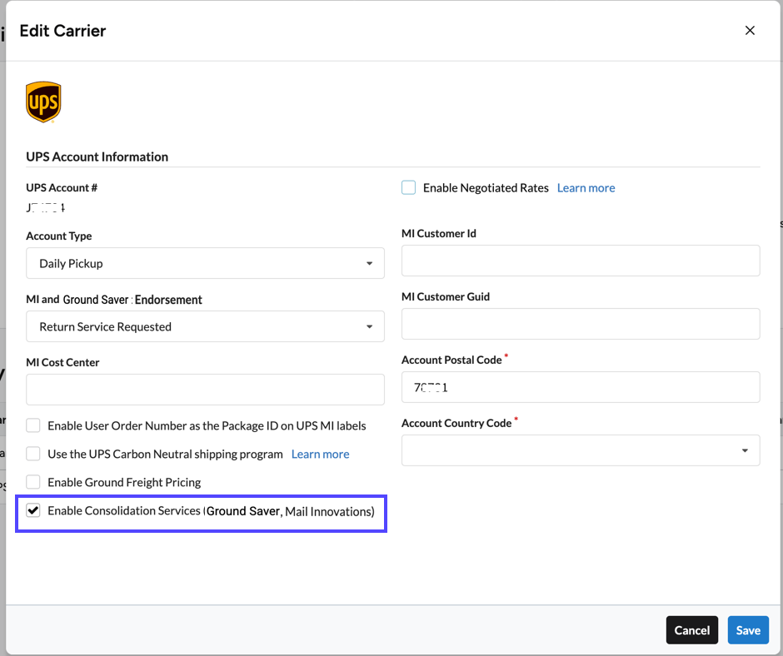Click the UPS Account Information heading
The height and width of the screenshot is (656, 783).
97,157
